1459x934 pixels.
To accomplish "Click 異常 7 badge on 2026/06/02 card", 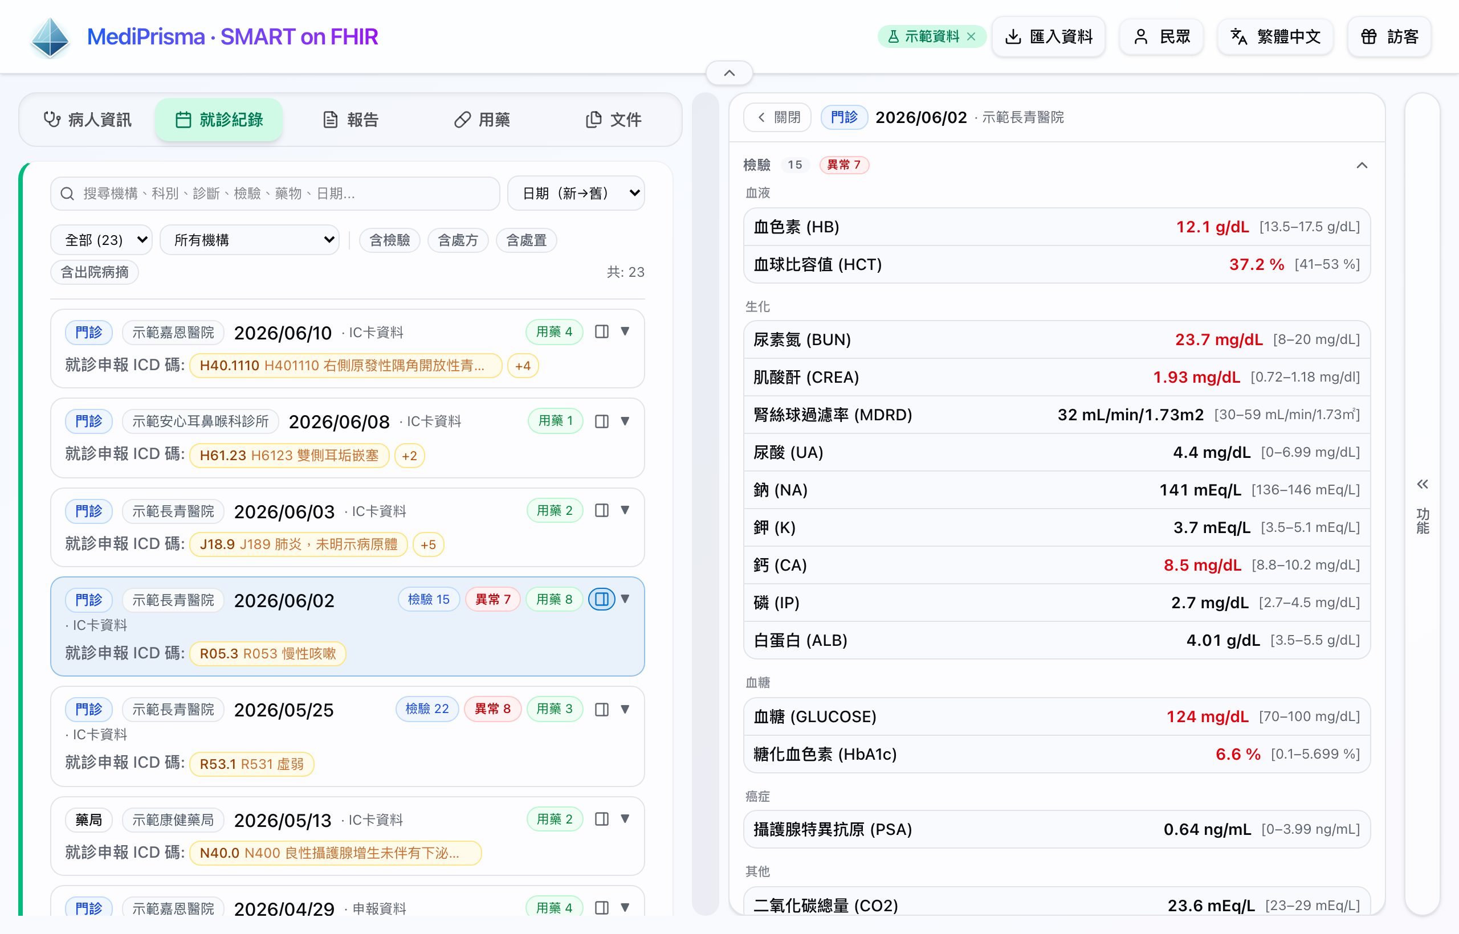I will coord(493,599).
